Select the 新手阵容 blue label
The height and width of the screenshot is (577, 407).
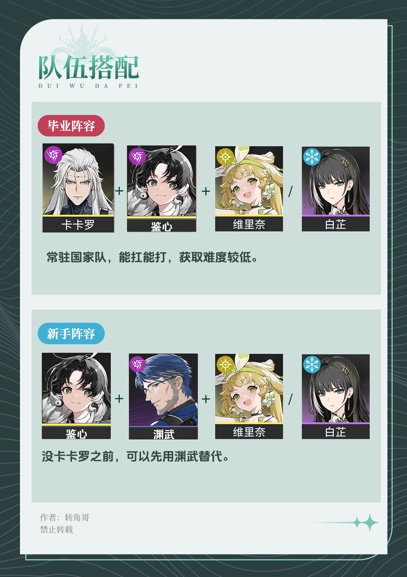[x=71, y=333]
